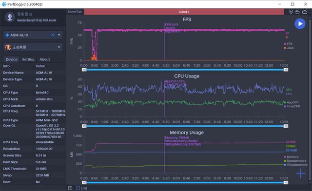Enable the Log checkbox
The height and width of the screenshot is (191, 312).
tap(78, 188)
